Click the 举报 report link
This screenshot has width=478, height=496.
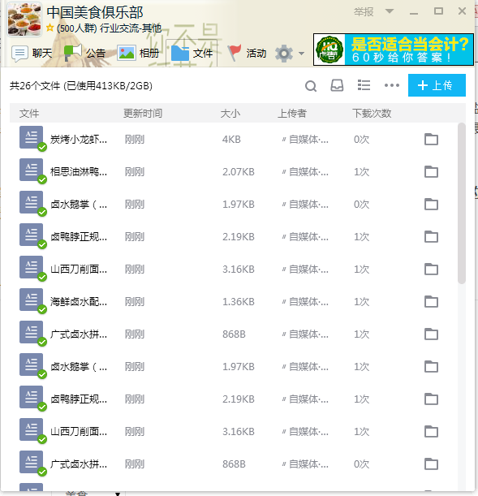(x=364, y=12)
